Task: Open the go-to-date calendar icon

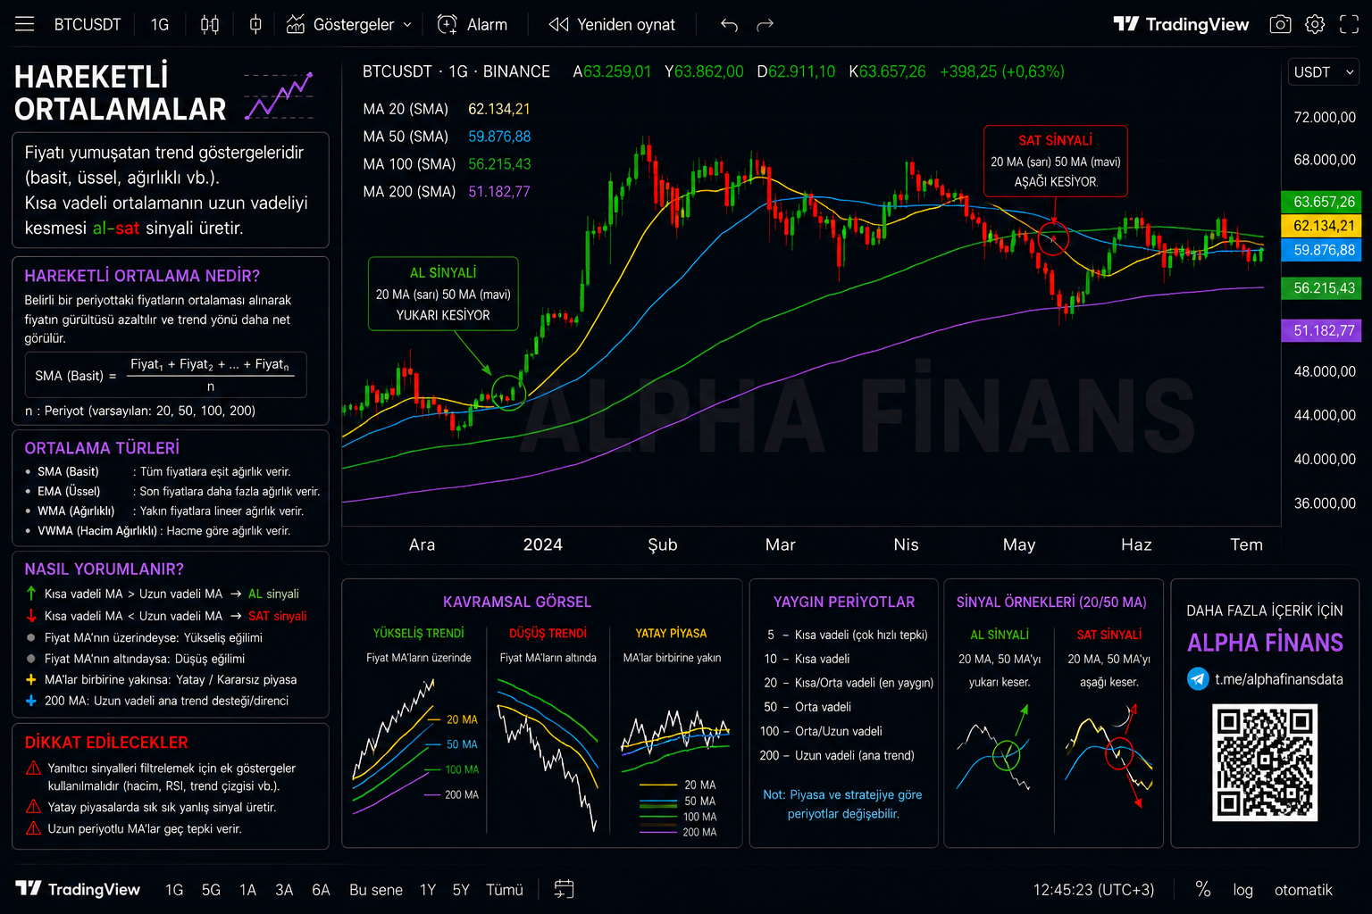Action: [x=564, y=889]
